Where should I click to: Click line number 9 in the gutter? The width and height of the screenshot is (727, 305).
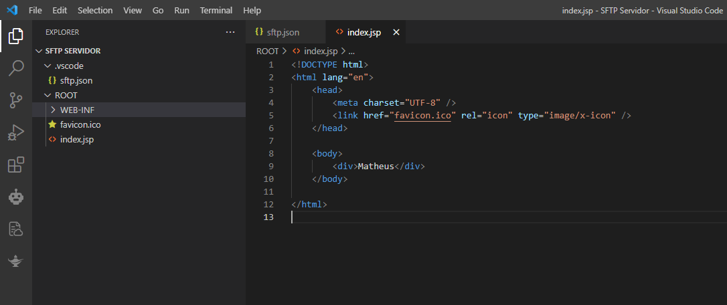point(270,167)
